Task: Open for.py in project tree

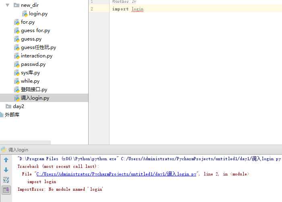Action: pyautogui.click(x=28, y=22)
